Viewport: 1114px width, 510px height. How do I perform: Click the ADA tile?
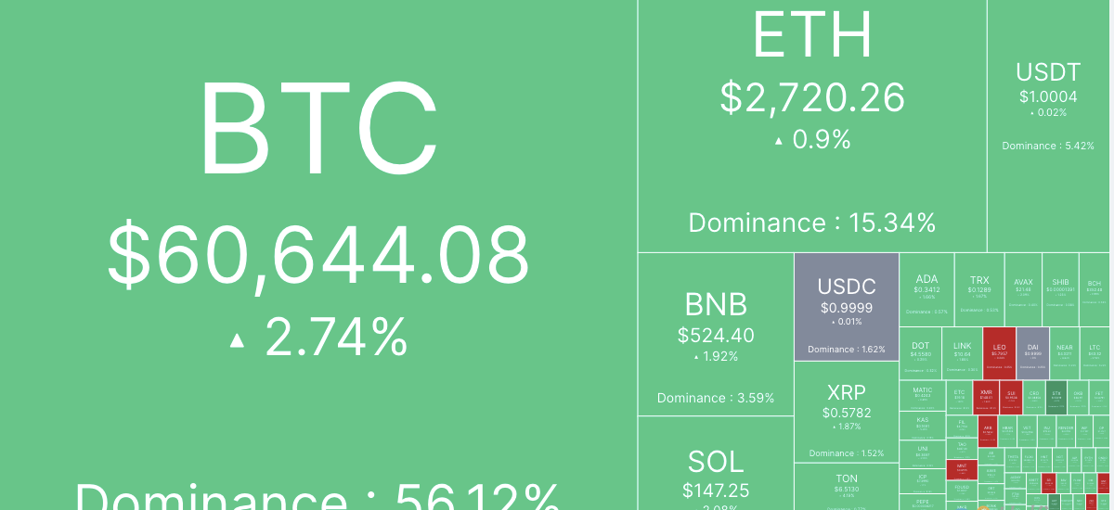[x=926, y=289]
